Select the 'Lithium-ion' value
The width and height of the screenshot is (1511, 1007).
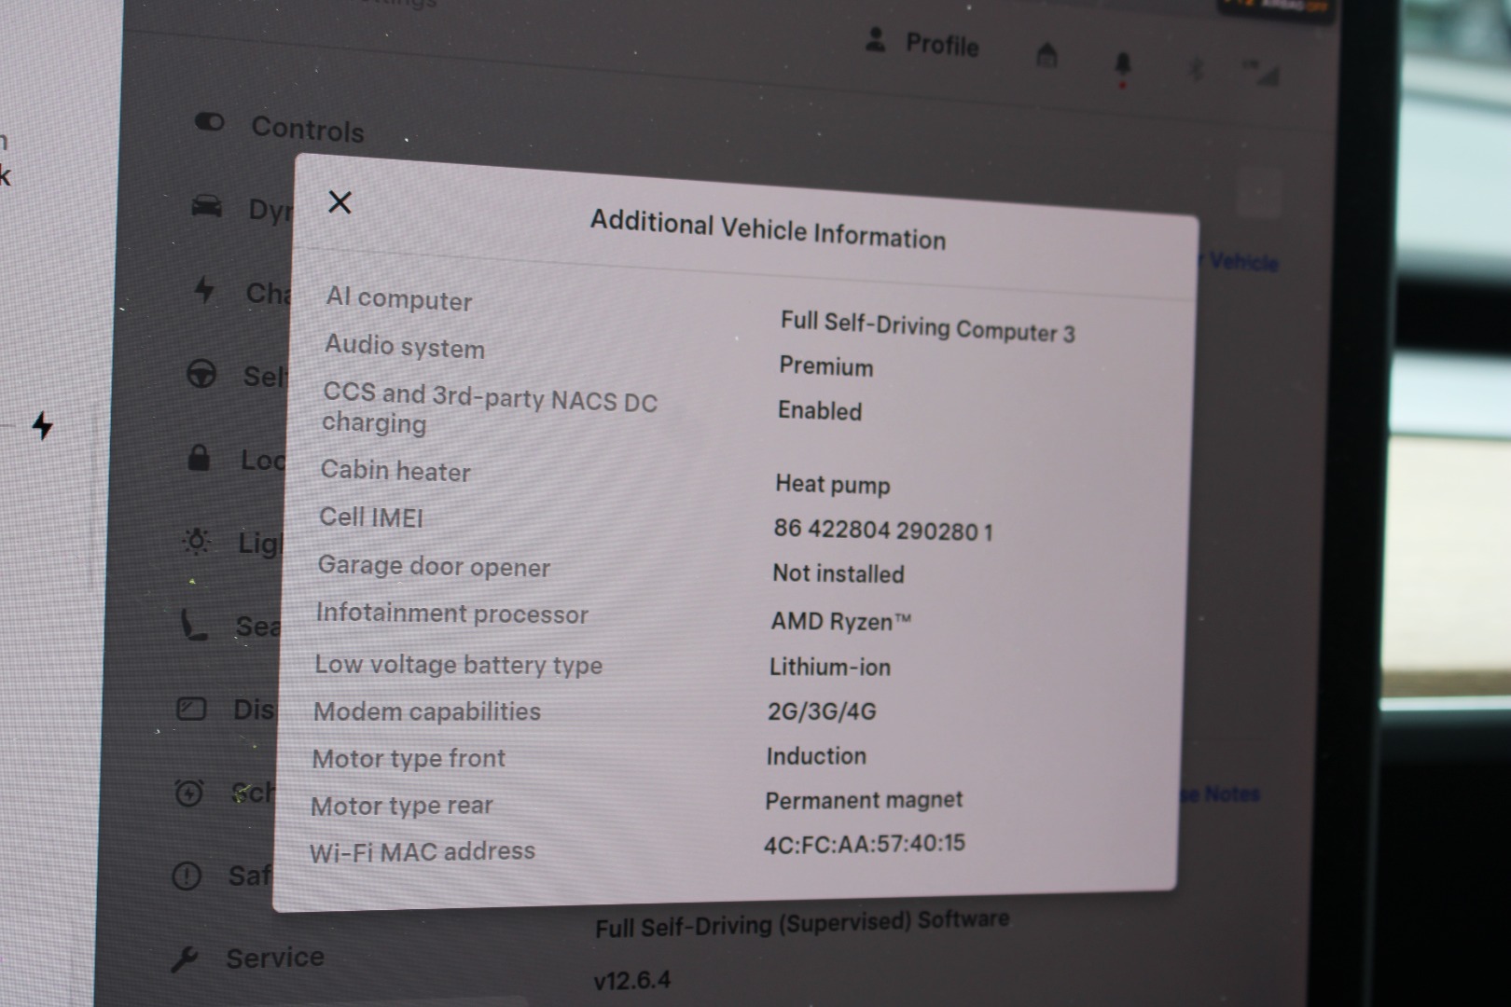click(x=830, y=667)
